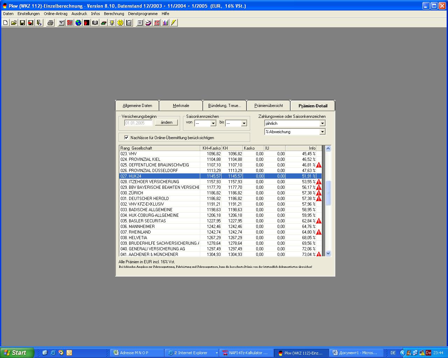Viewport: 448px width, 358px height.
Task: Click warning triangle in RHEINLAND row
Action: [x=319, y=232]
